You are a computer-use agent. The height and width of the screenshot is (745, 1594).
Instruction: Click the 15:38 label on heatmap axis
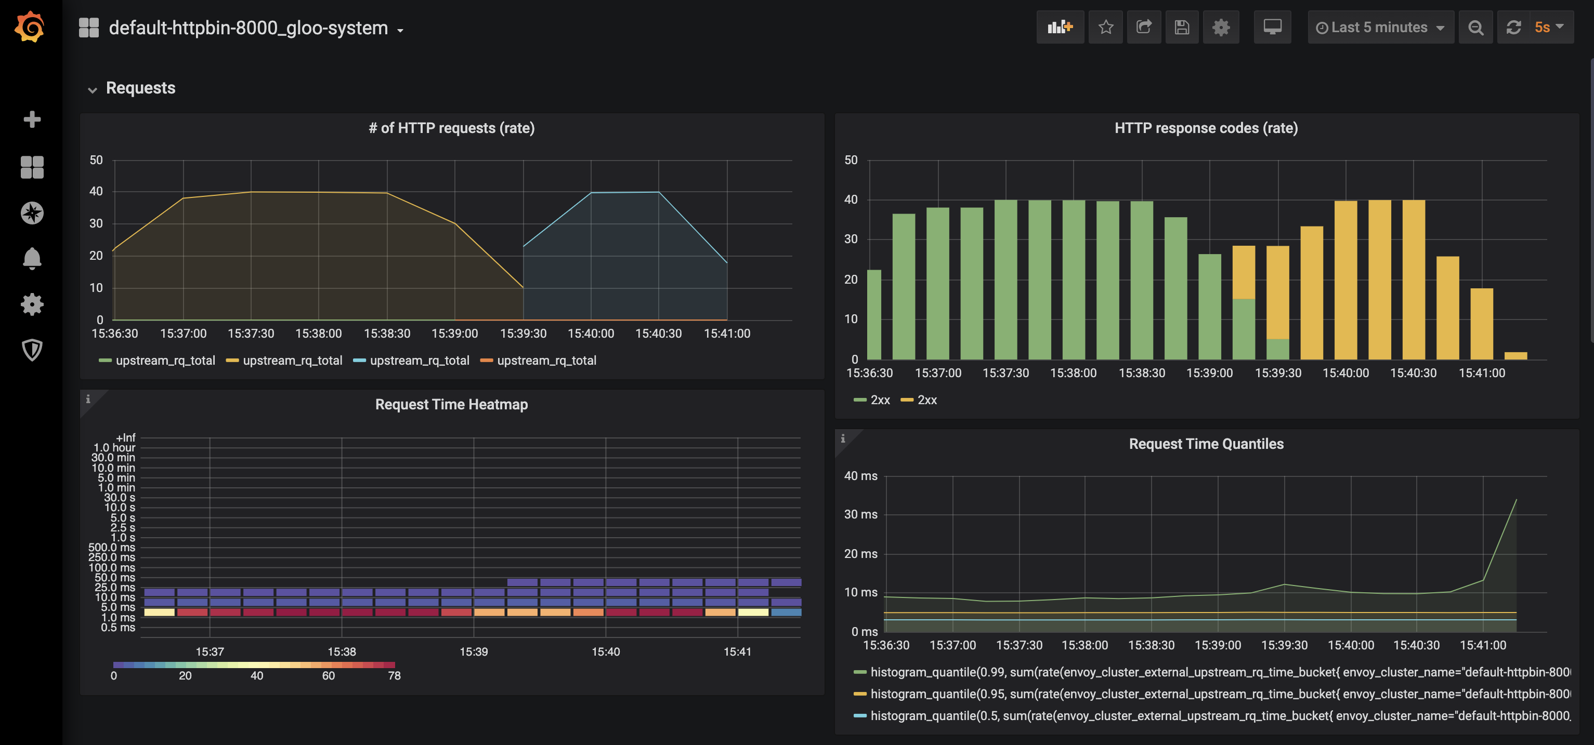(x=342, y=651)
